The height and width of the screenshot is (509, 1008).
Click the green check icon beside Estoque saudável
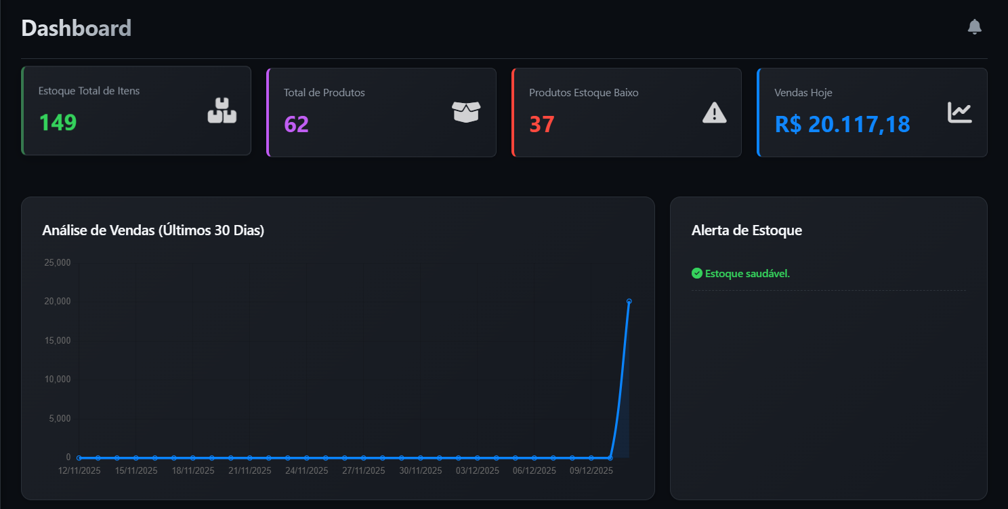pyautogui.click(x=696, y=273)
